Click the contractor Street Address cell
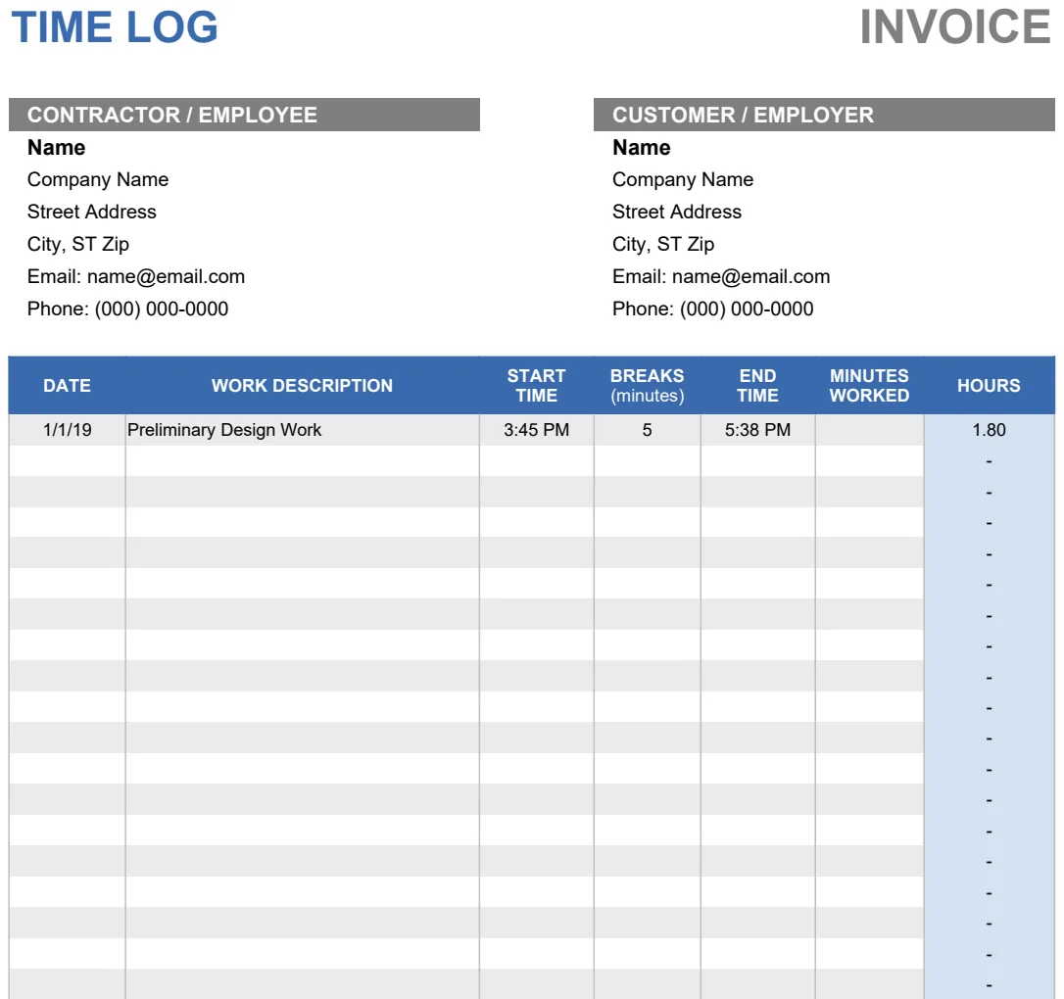The width and height of the screenshot is (1064, 999). click(92, 212)
